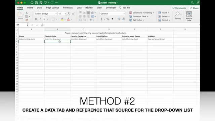Click the Name Box showing B4
The image size is (215, 121).
(x=22, y=25)
